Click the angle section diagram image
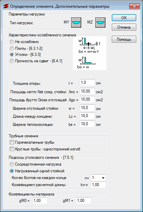 pyautogui.click(x=90, y=53)
